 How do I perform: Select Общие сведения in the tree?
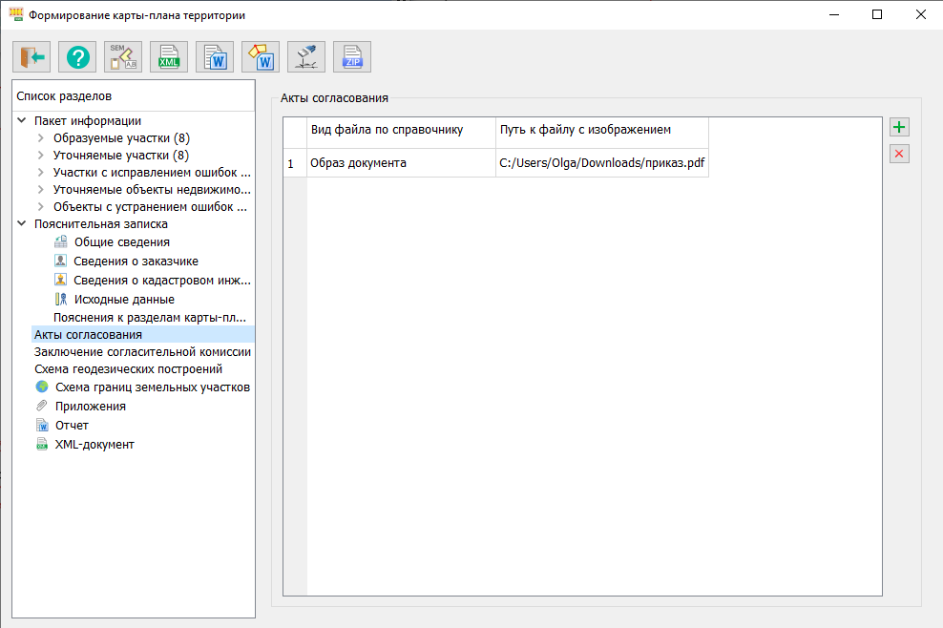click(x=121, y=242)
